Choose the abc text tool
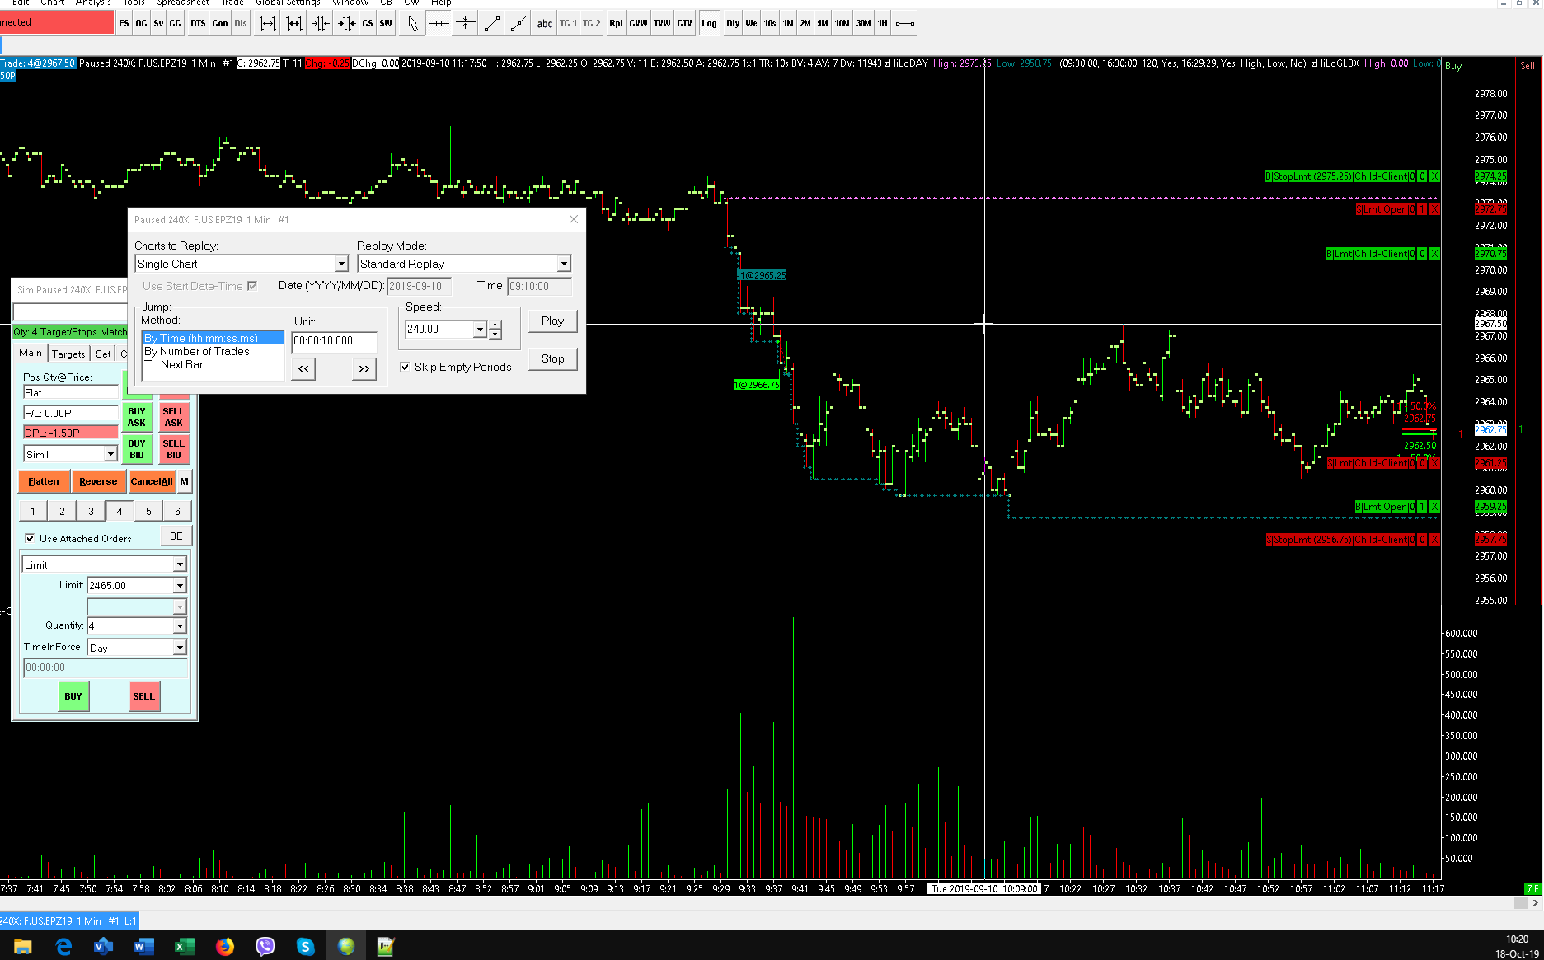This screenshot has height=960, width=1544. click(544, 24)
